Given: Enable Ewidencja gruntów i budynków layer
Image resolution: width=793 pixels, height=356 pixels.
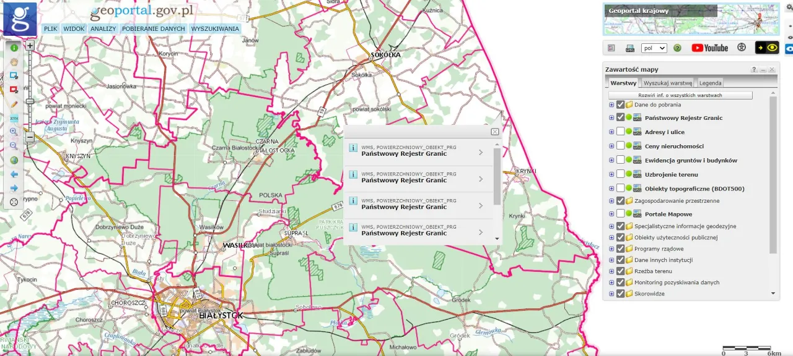Looking at the screenshot, I should pyautogui.click(x=620, y=160).
